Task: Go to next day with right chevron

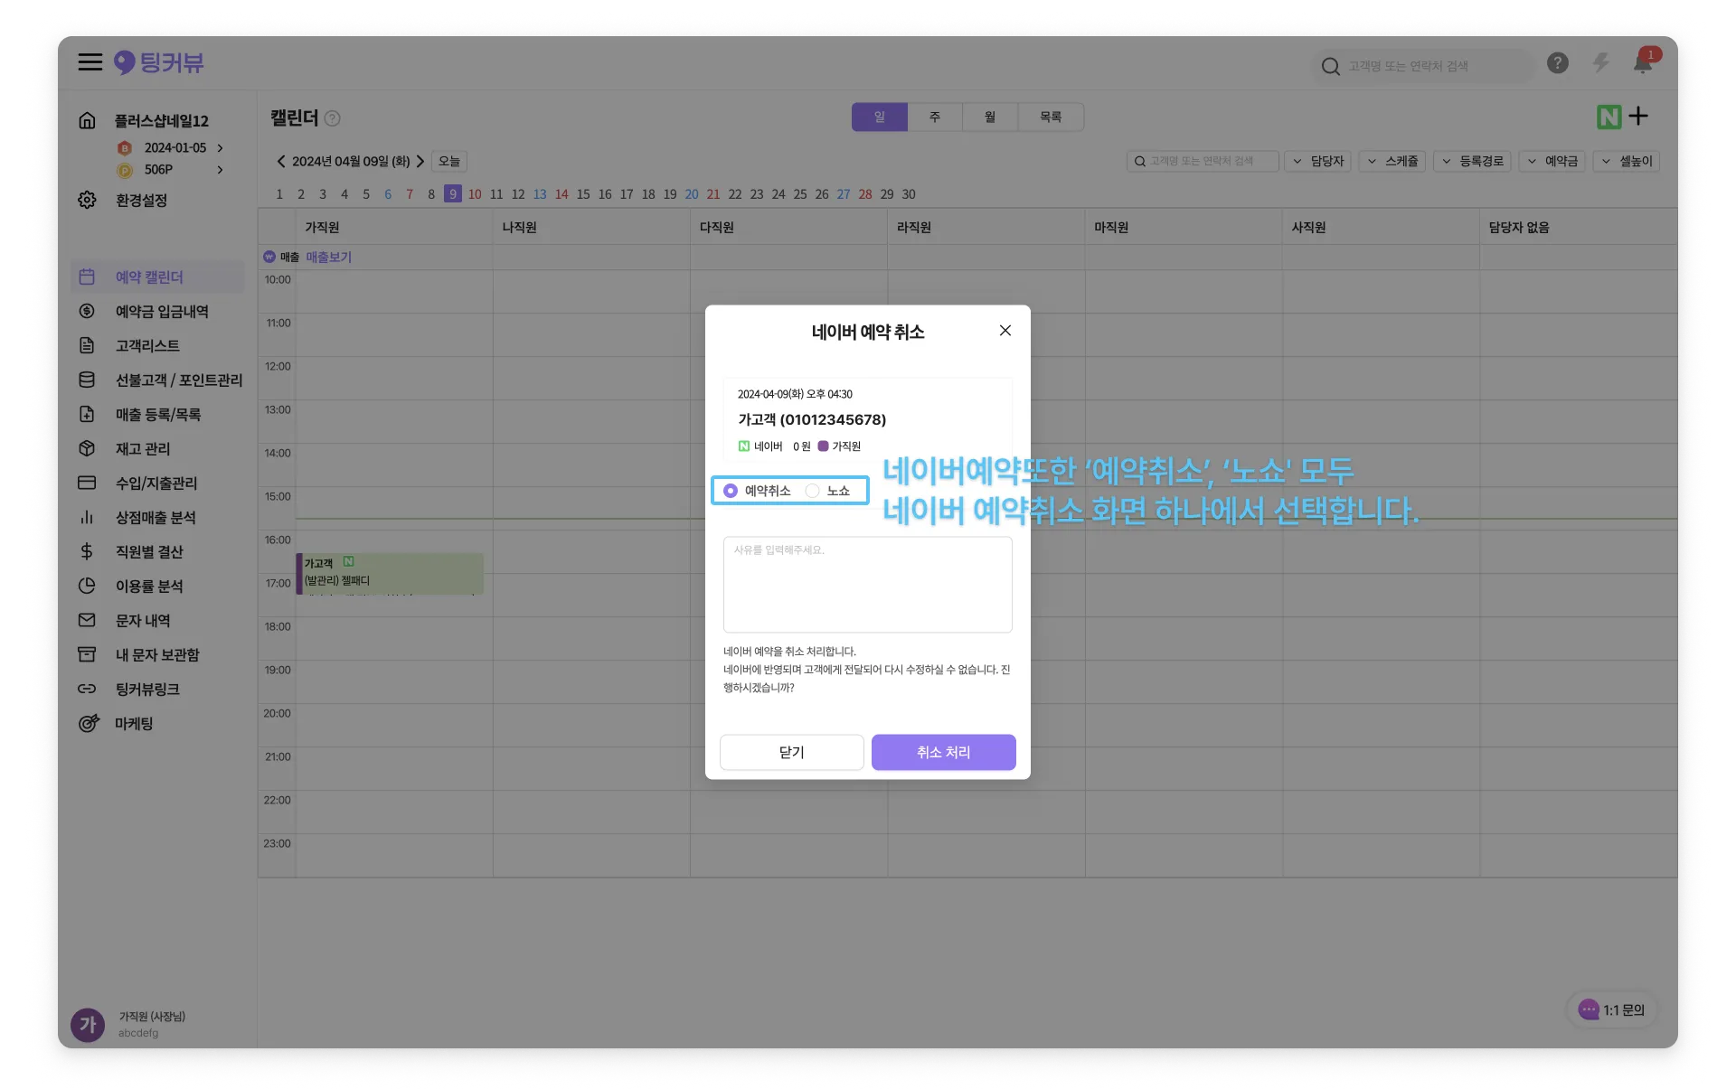Action: [x=420, y=161]
